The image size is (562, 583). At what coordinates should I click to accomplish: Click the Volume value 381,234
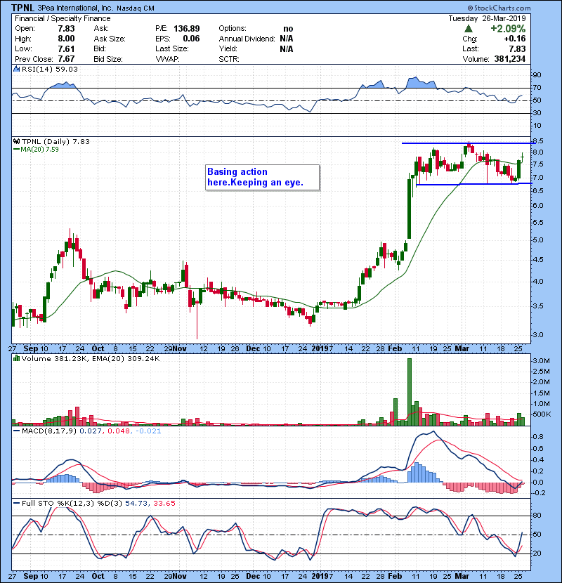pos(510,59)
